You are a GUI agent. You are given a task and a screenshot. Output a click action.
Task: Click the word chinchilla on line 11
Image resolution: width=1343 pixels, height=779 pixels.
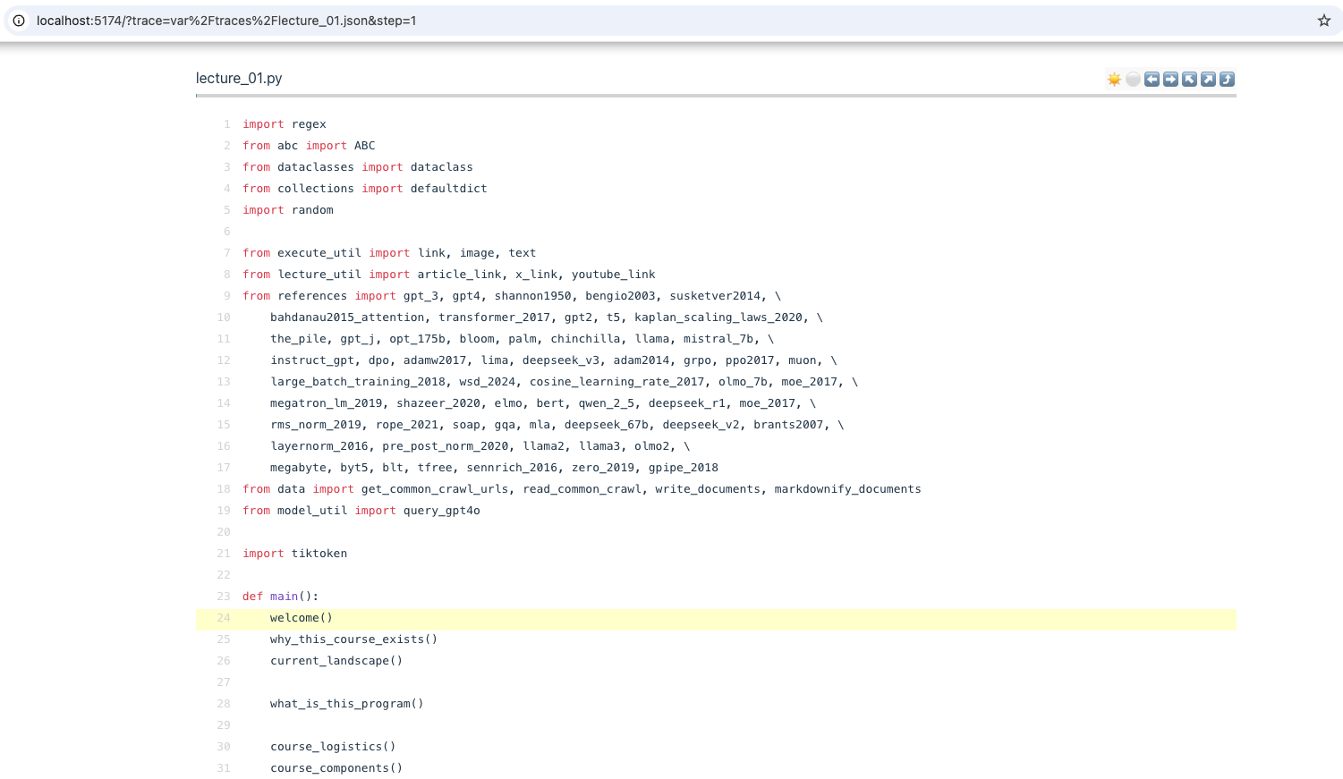586,339
